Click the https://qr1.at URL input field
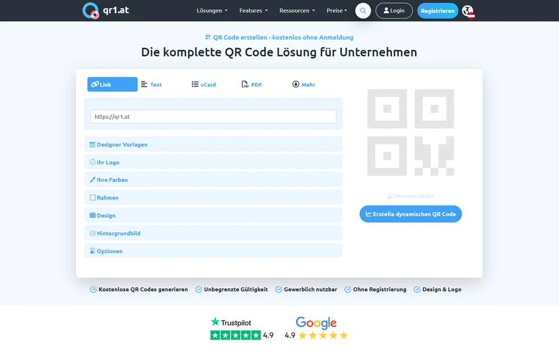Screen dimensions: 559x353 click(213, 117)
